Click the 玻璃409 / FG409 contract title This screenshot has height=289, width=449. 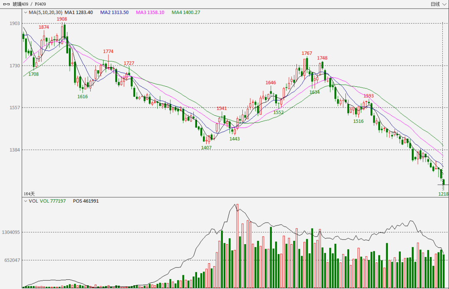[x=29, y=4]
